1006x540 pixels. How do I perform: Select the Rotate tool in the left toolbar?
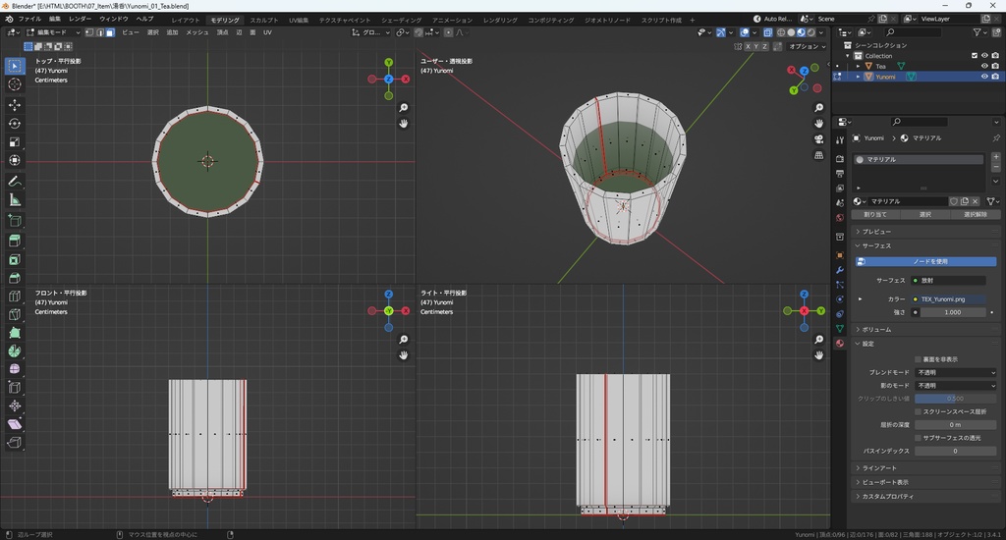click(15, 124)
